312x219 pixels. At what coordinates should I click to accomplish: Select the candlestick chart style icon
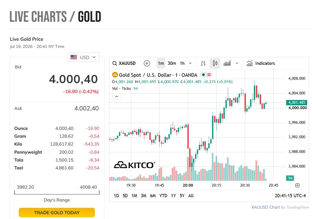(x=215, y=63)
